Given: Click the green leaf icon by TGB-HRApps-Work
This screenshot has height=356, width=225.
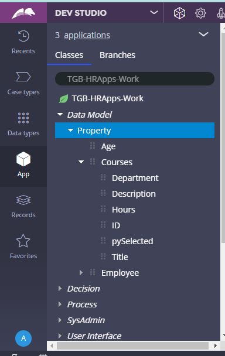Looking at the screenshot, I should click(63, 99).
